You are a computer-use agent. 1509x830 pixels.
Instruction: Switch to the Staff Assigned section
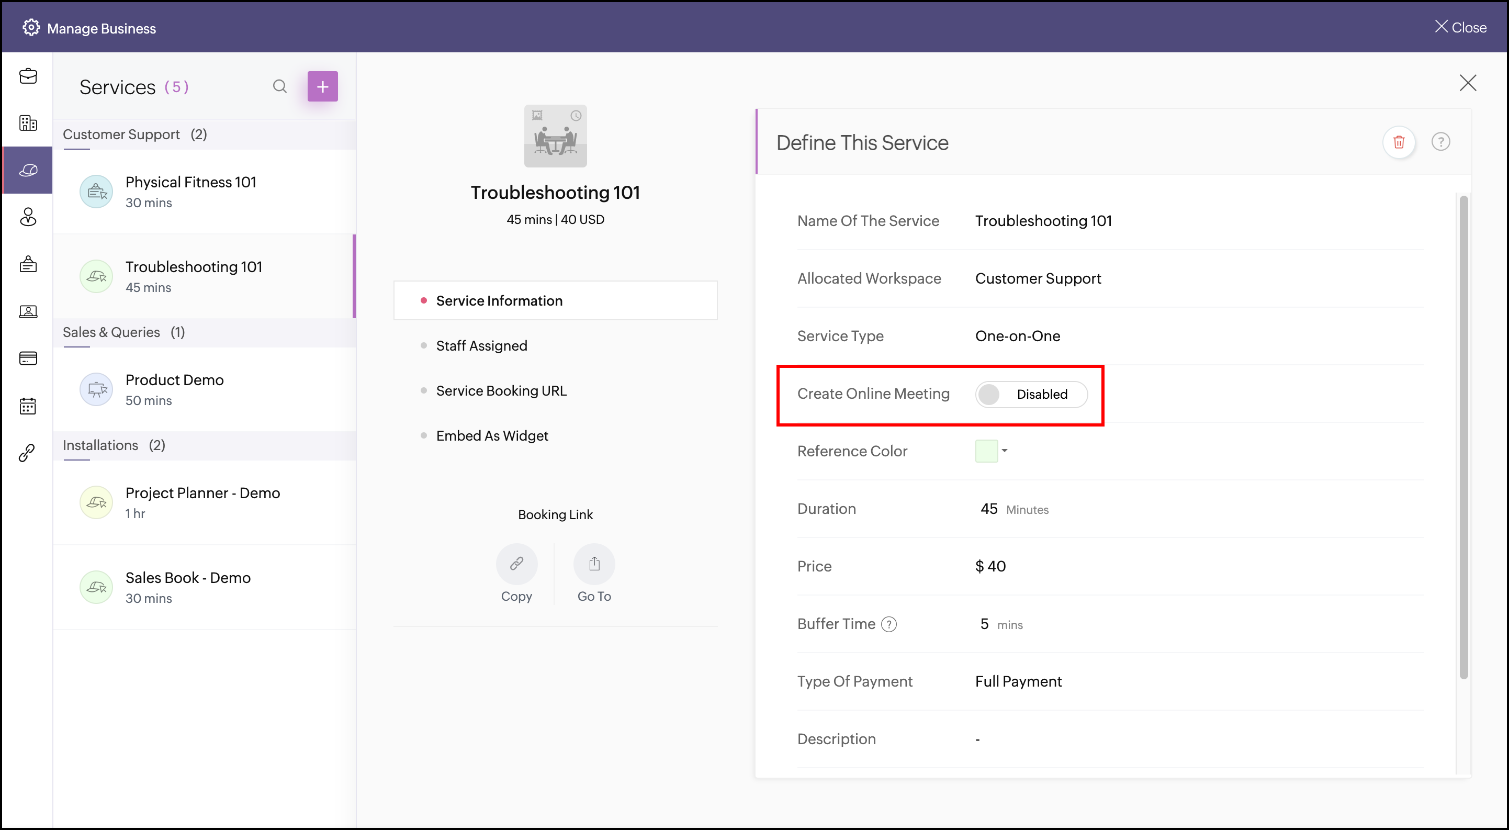tap(481, 345)
